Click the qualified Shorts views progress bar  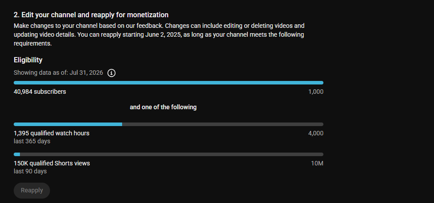click(169, 154)
